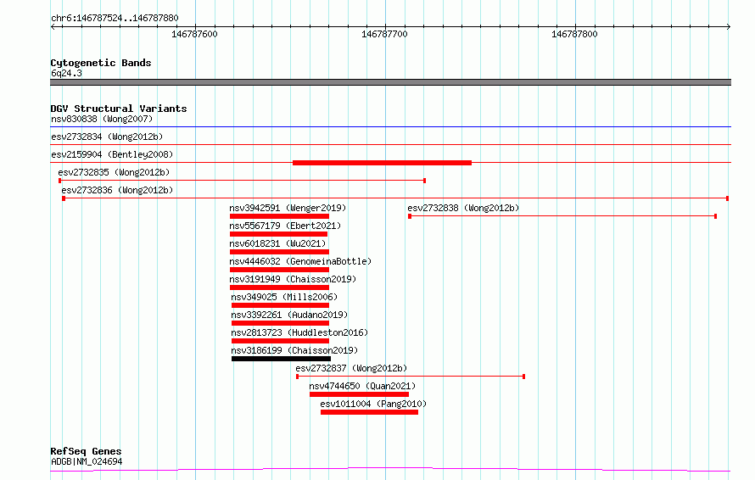Open the esv2732837 (Wong2012b) variant label
Screen dimensions: 755x480
coord(351,368)
